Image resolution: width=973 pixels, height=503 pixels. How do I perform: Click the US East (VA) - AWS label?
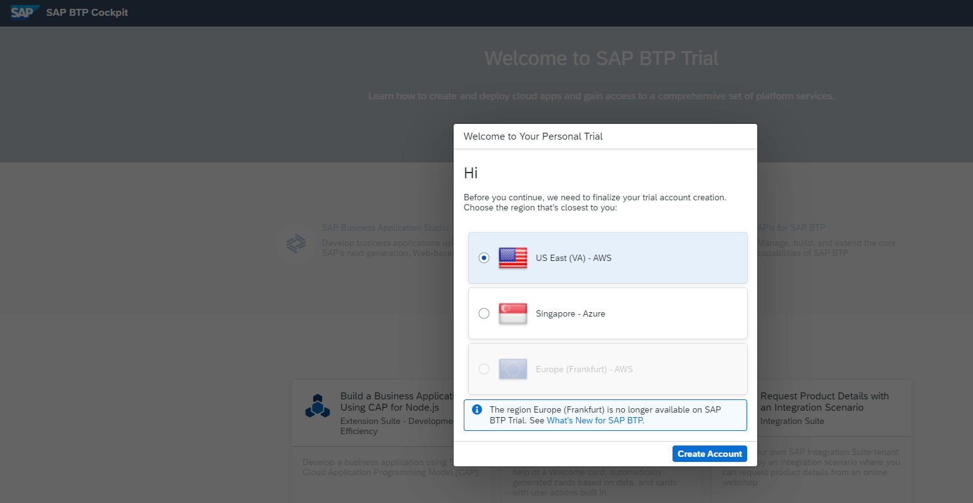tap(573, 258)
